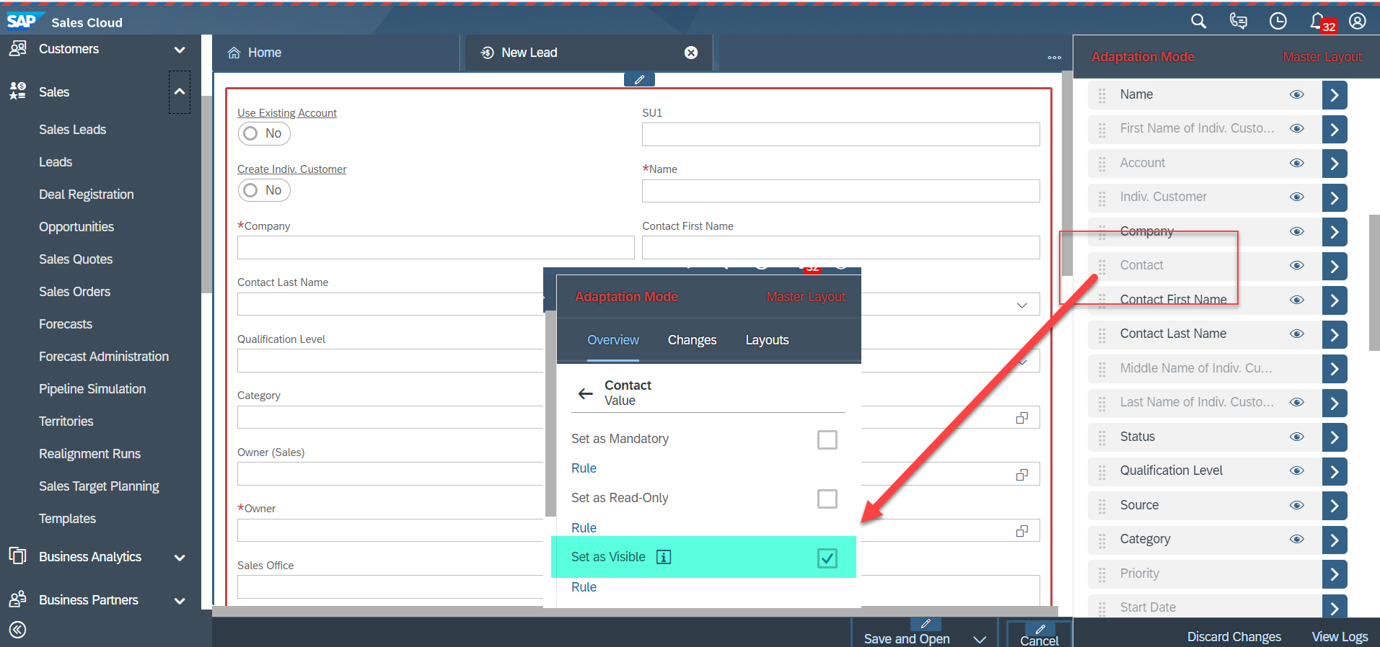This screenshot has width=1380, height=647.
Task: Click the search magnifier icon in header
Action: coord(1198,22)
